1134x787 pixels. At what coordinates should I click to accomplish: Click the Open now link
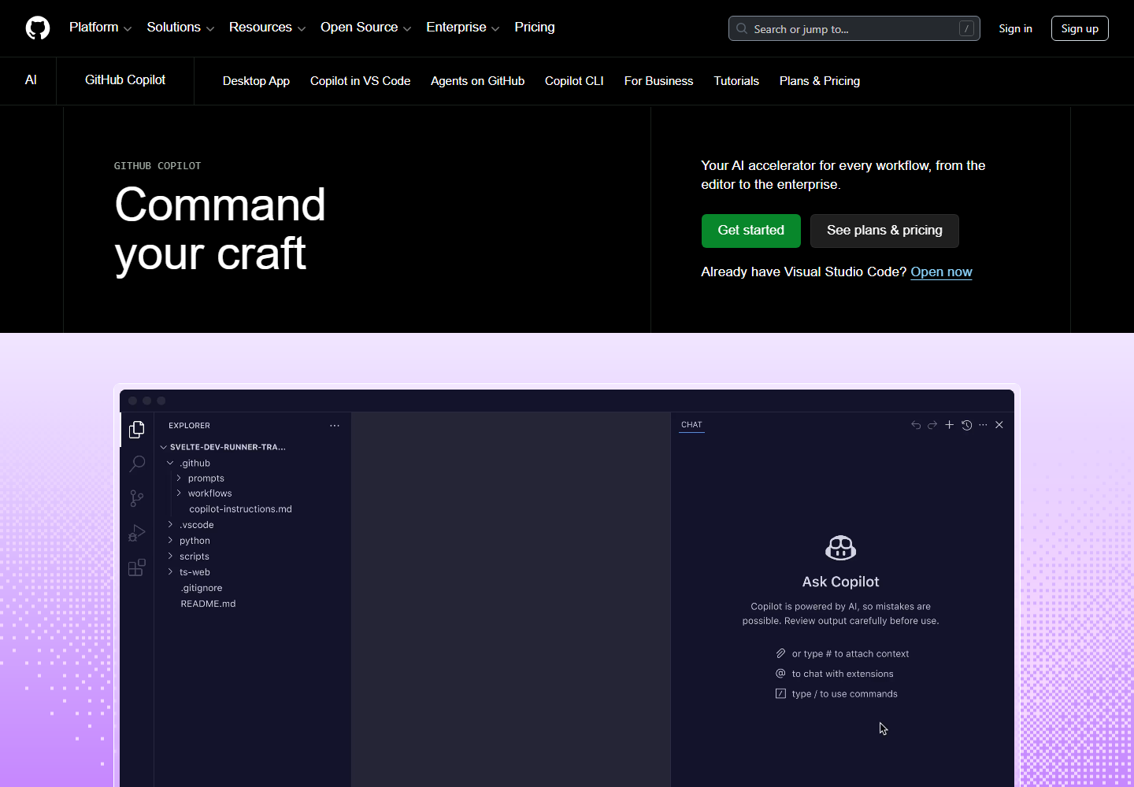coord(941,272)
